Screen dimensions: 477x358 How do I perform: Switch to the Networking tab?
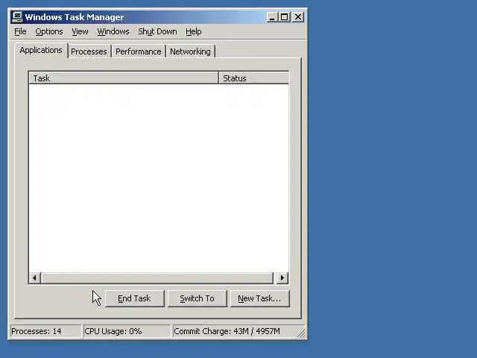tap(191, 51)
